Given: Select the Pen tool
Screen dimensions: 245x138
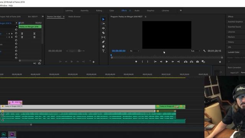Looking at the screenshot, I should pos(103,42).
